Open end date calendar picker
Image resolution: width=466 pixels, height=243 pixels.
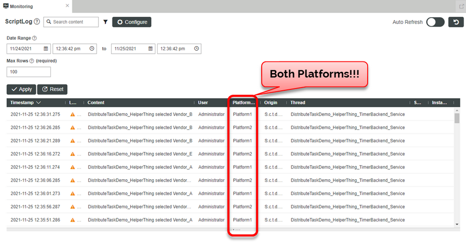tap(150, 49)
